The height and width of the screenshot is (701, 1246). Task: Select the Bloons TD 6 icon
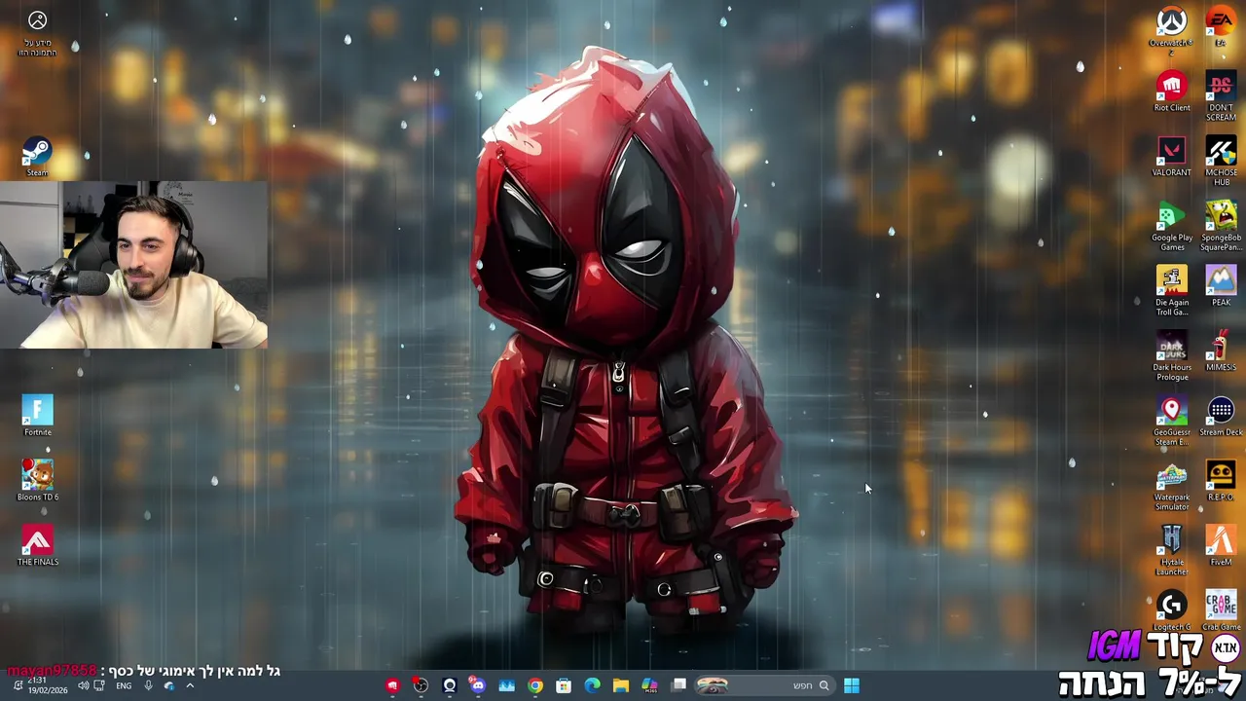tap(37, 481)
